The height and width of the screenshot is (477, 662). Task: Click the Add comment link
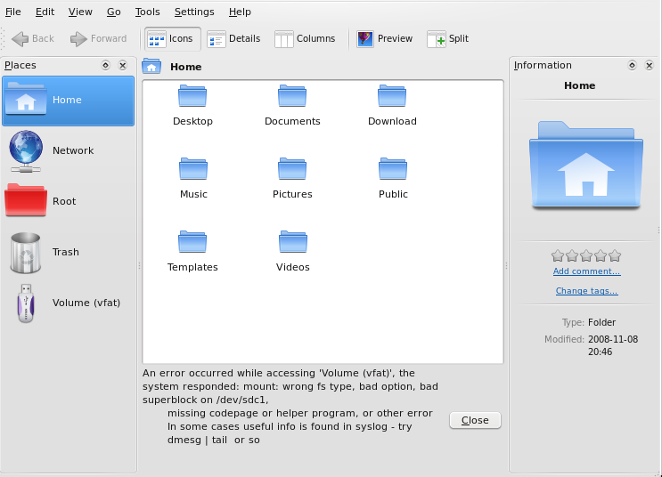coord(586,271)
